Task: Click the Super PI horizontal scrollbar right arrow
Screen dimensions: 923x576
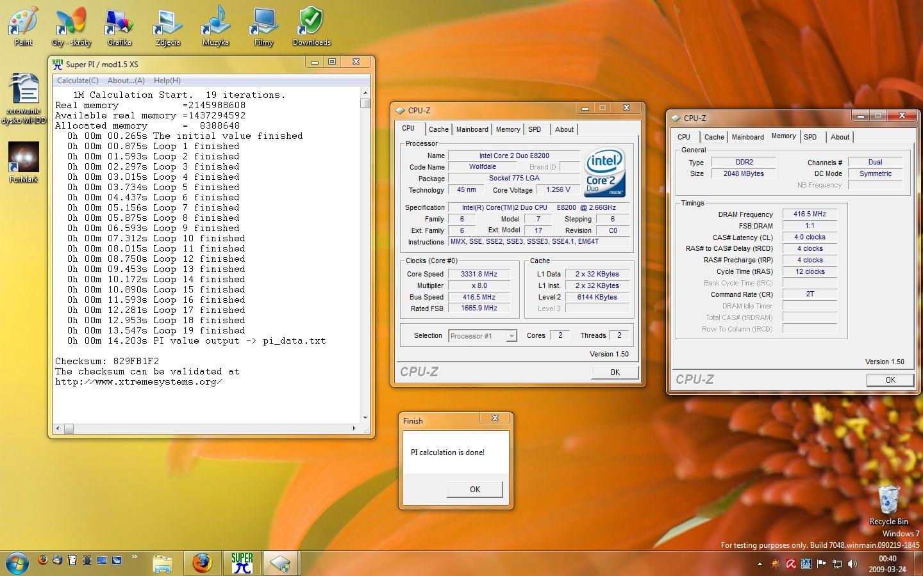Action: pyautogui.click(x=354, y=428)
